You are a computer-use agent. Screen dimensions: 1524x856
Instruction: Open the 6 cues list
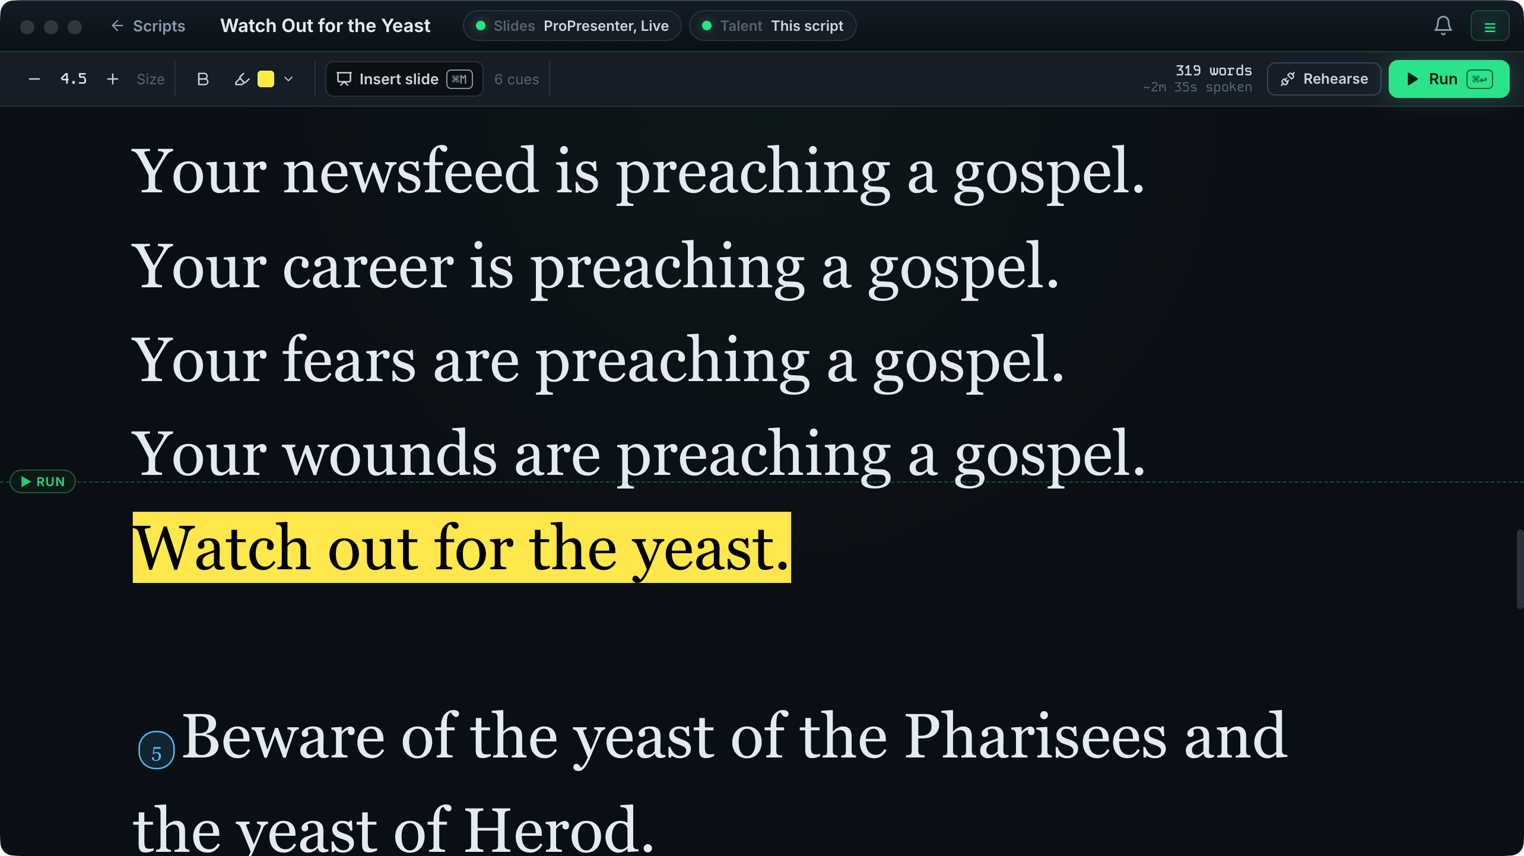coord(516,79)
